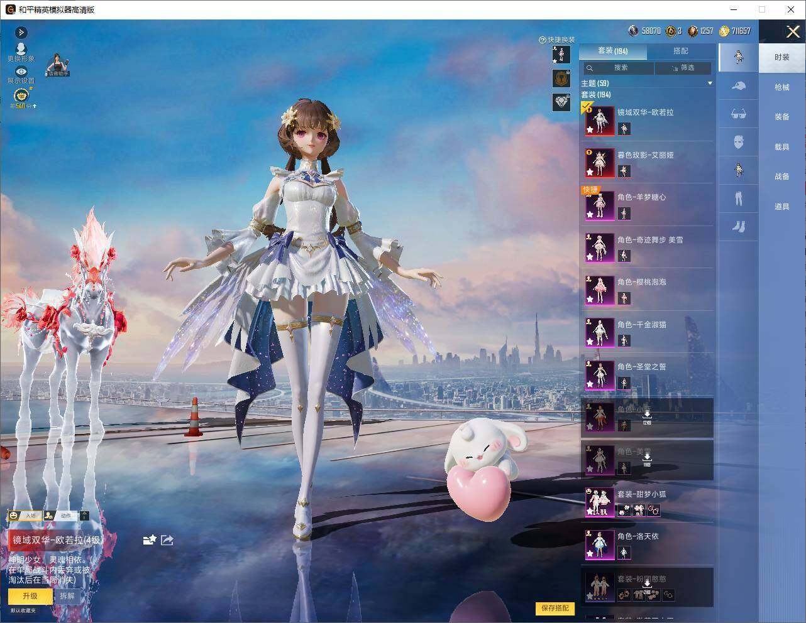This screenshot has width=806, height=623.
Task: Select the pants category icon
Action: pos(739,198)
